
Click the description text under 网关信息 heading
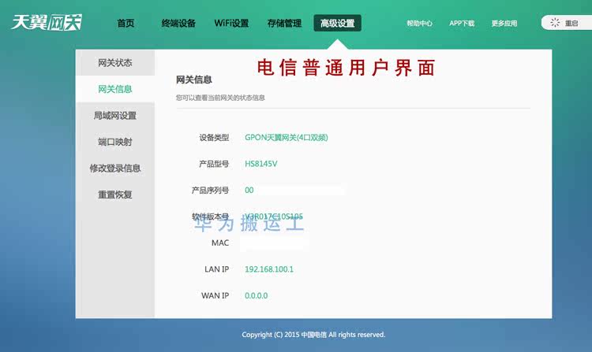pos(220,98)
